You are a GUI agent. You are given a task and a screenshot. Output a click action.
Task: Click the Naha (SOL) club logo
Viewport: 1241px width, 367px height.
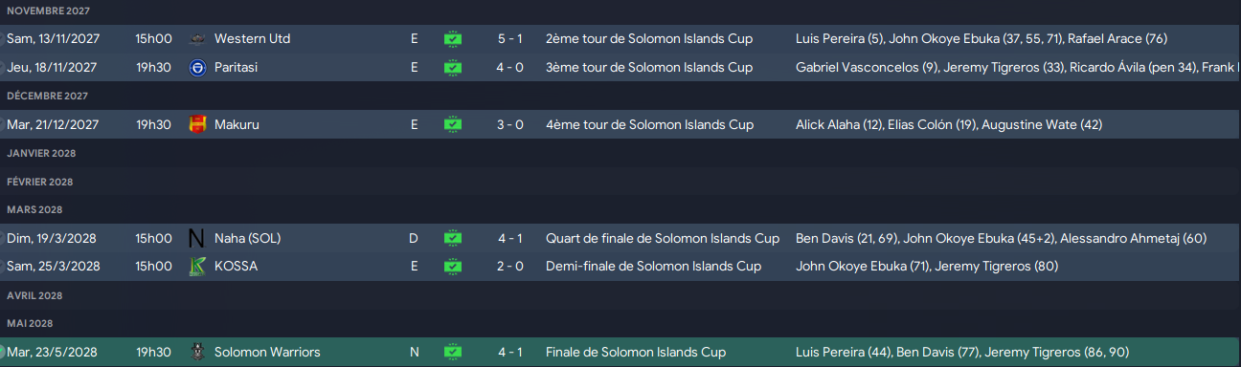197,238
